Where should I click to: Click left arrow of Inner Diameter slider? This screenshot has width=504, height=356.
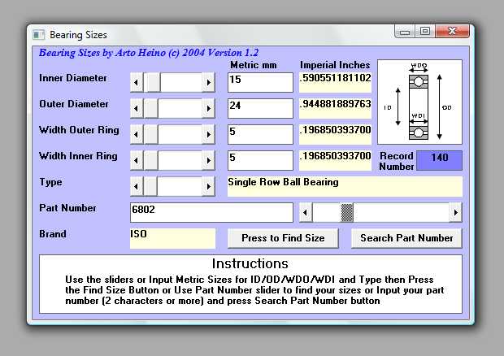pyautogui.click(x=137, y=82)
